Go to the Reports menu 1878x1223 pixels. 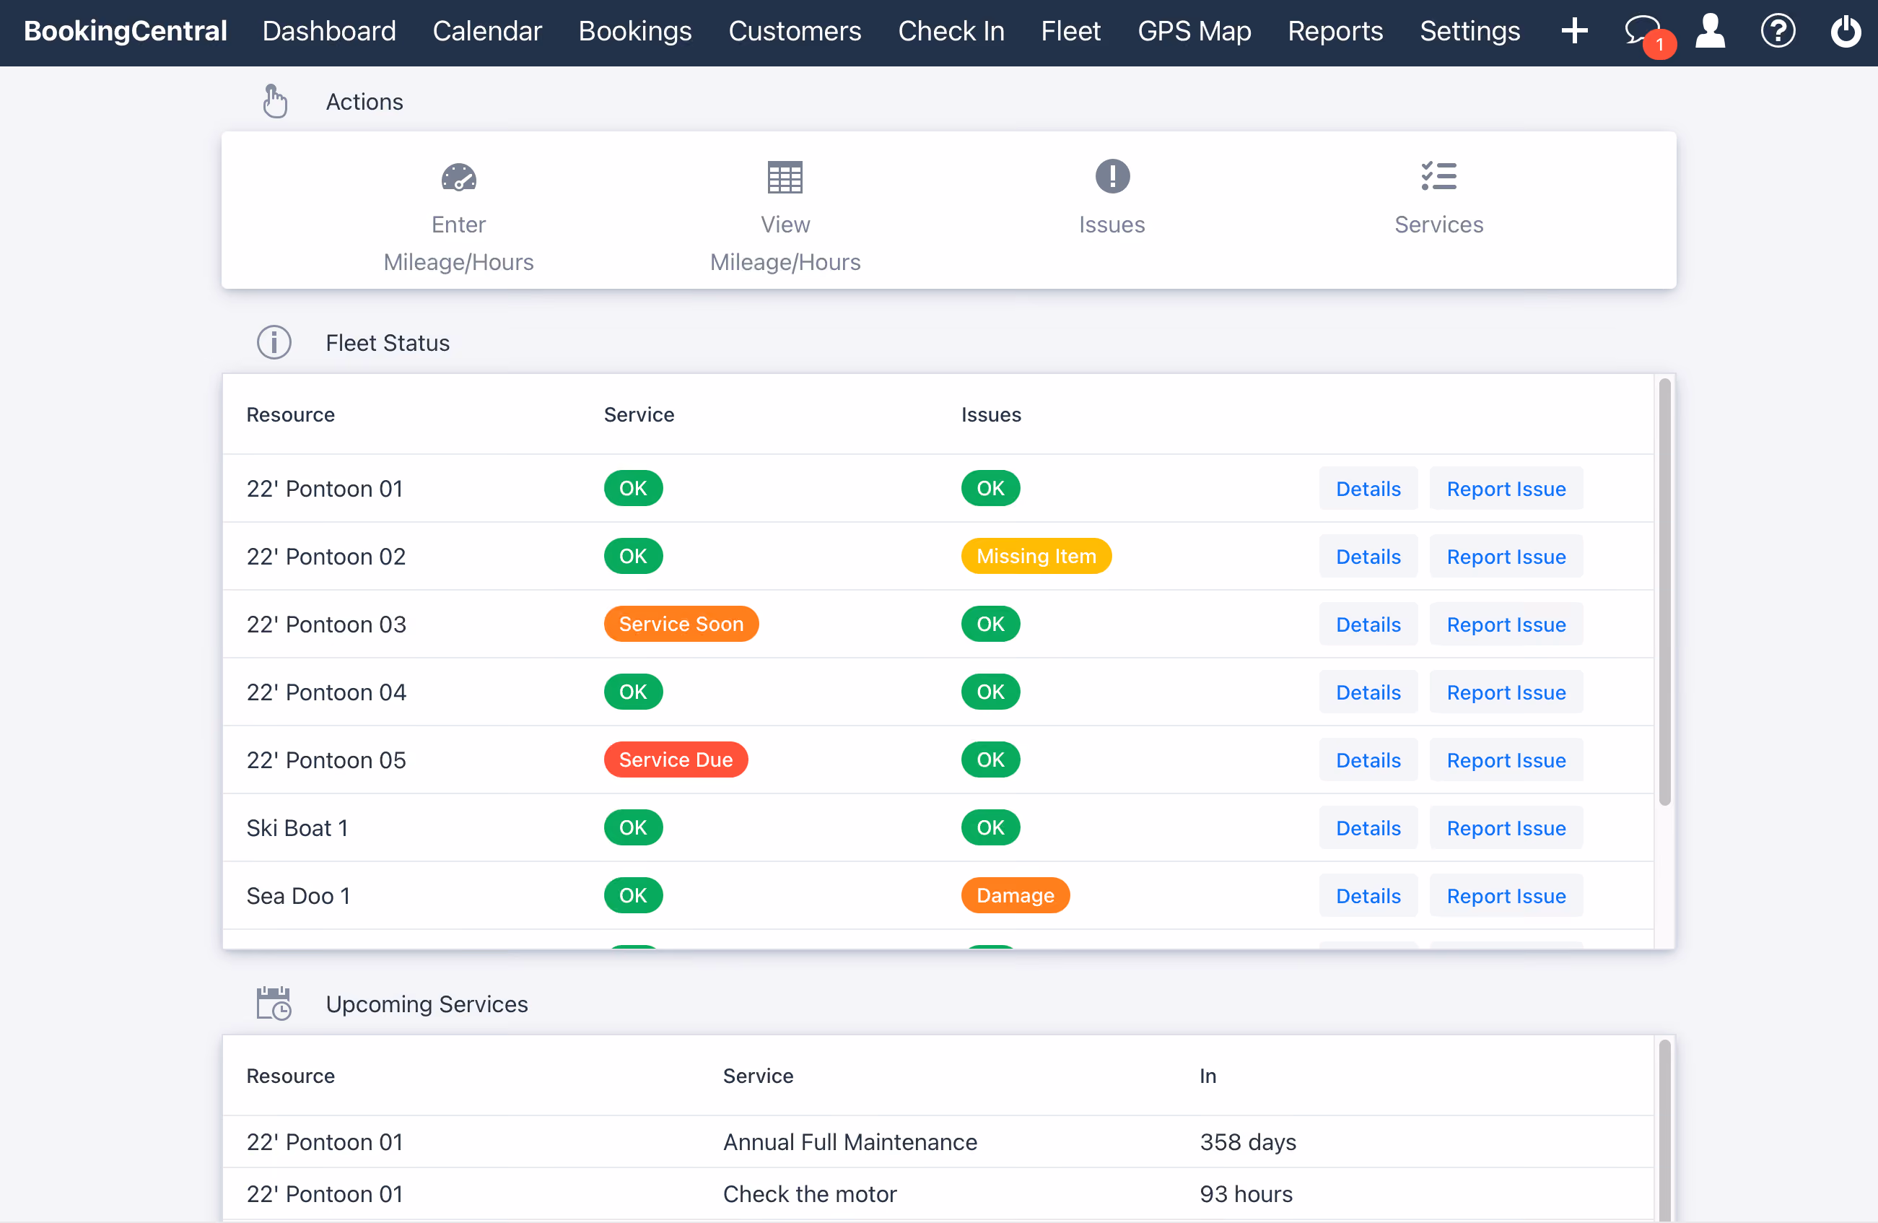(x=1335, y=31)
